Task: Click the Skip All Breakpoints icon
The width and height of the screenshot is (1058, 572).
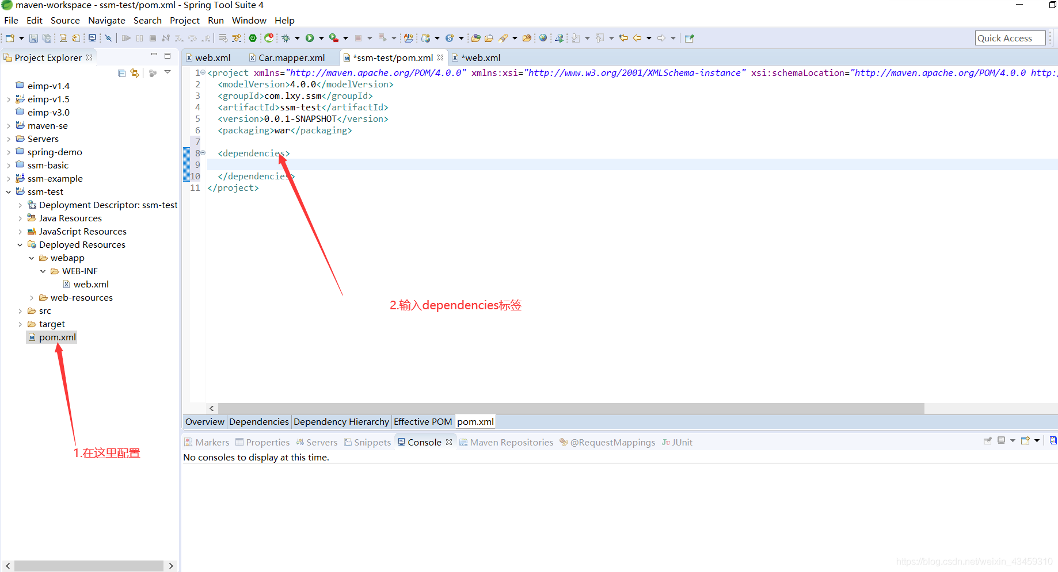Action: point(108,38)
